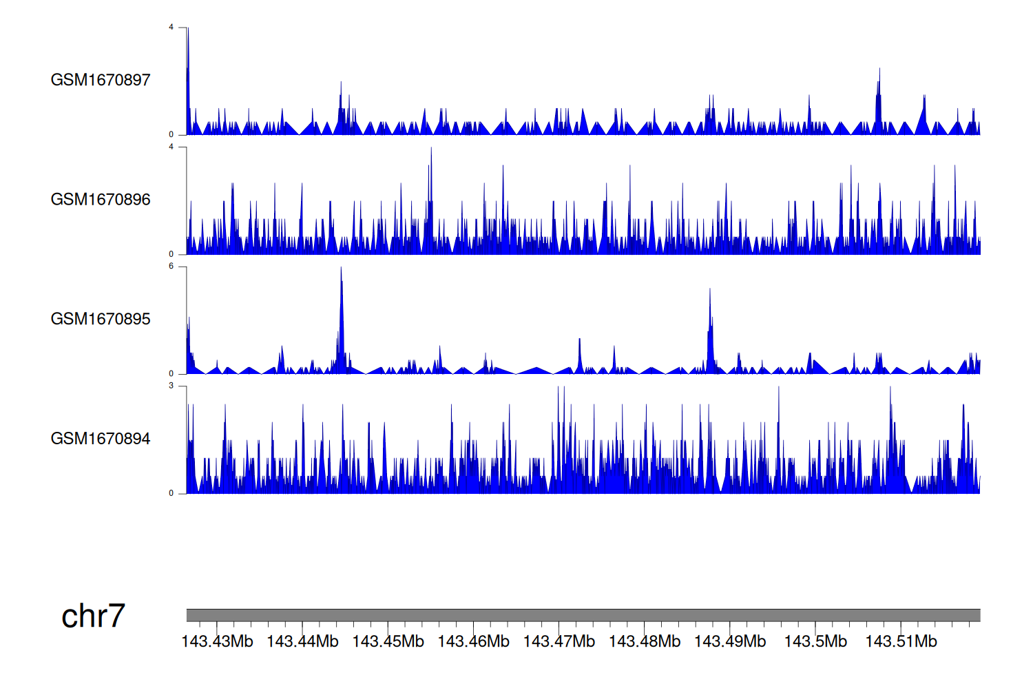Click the y-axis maximum label 6

click(x=171, y=267)
